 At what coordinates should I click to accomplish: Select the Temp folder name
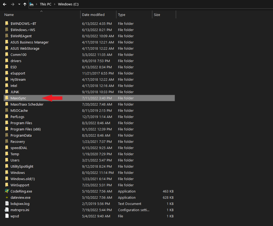(x=15, y=154)
